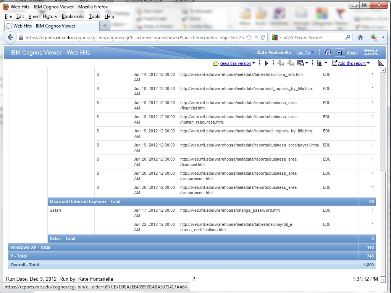The width and height of the screenshot is (391, 293).
Task: Run the report with the play icon
Action: point(267,63)
